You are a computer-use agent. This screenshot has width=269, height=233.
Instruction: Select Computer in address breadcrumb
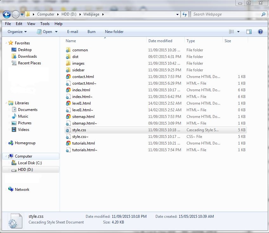point(46,14)
